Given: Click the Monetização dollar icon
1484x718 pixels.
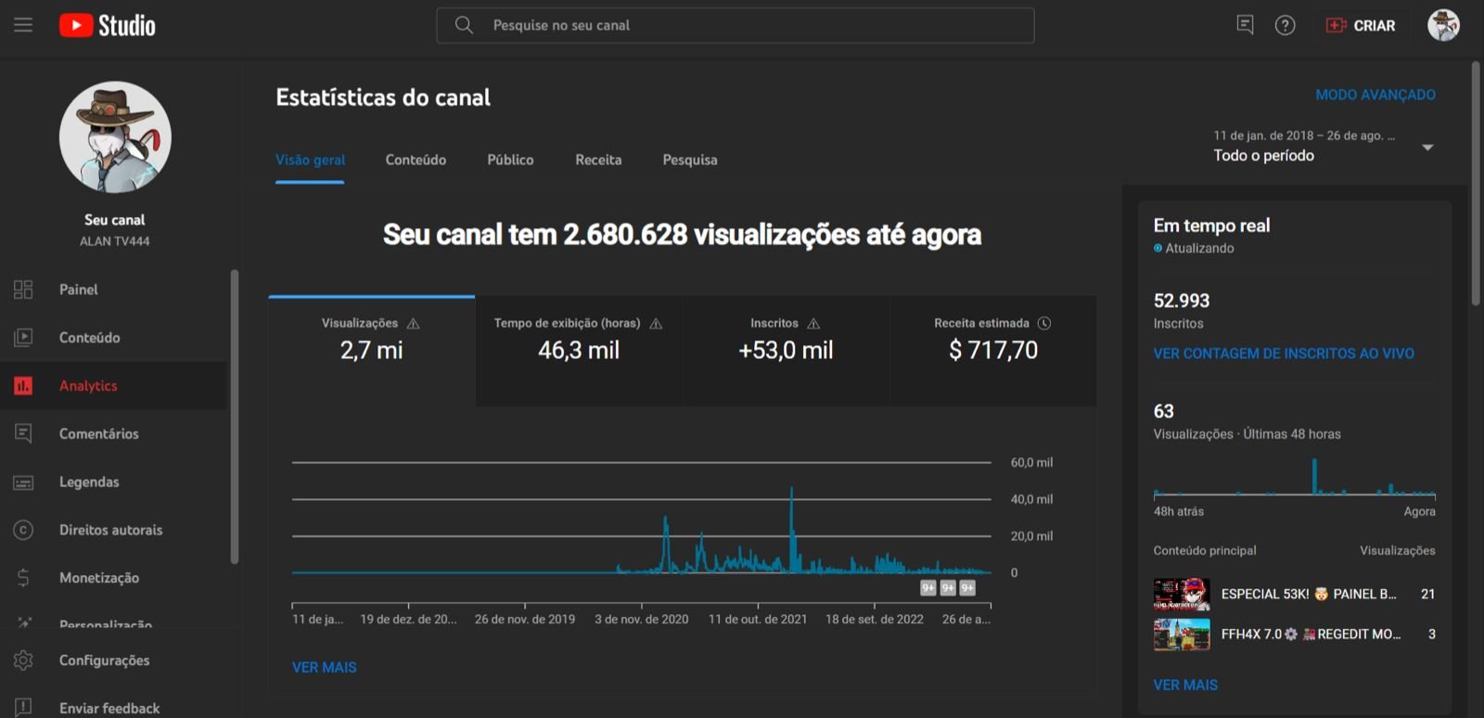Looking at the screenshot, I should click(23, 578).
